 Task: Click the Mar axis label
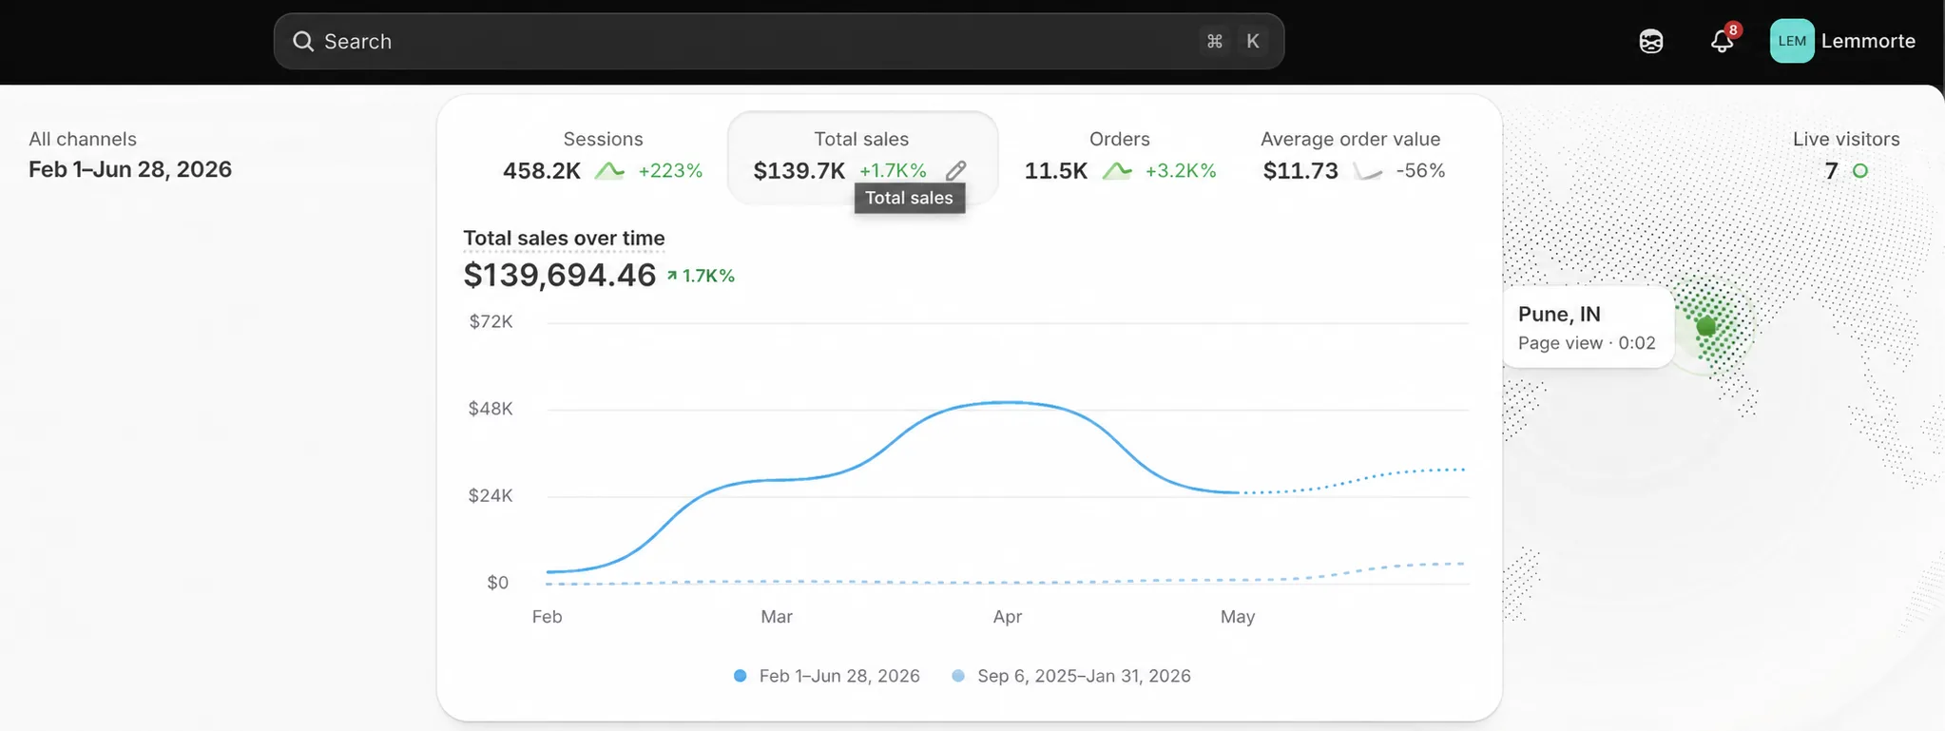[x=777, y=616]
